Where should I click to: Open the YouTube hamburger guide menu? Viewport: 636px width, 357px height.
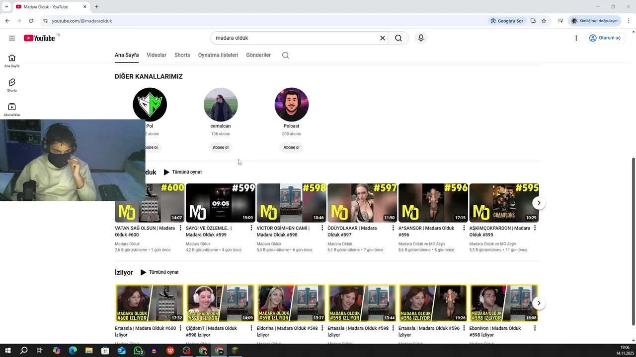12,38
